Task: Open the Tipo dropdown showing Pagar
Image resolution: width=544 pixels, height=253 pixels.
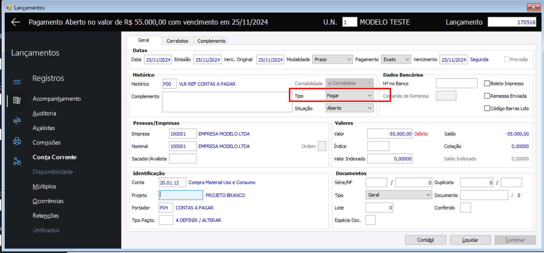Action: [x=350, y=96]
